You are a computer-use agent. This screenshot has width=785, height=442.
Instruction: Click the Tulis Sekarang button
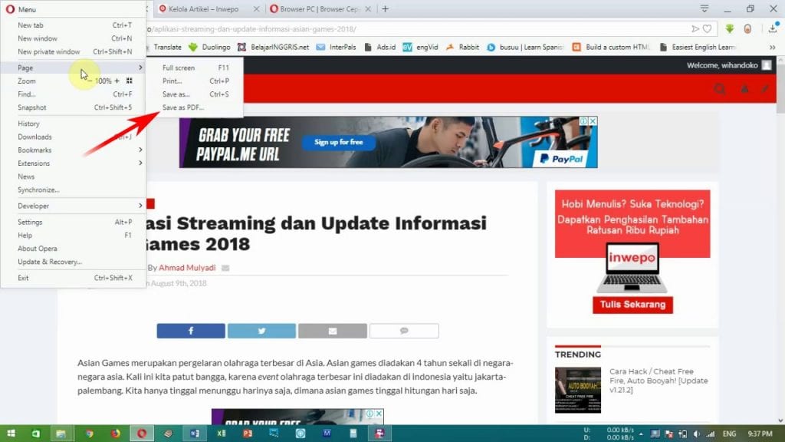pos(632,305)
